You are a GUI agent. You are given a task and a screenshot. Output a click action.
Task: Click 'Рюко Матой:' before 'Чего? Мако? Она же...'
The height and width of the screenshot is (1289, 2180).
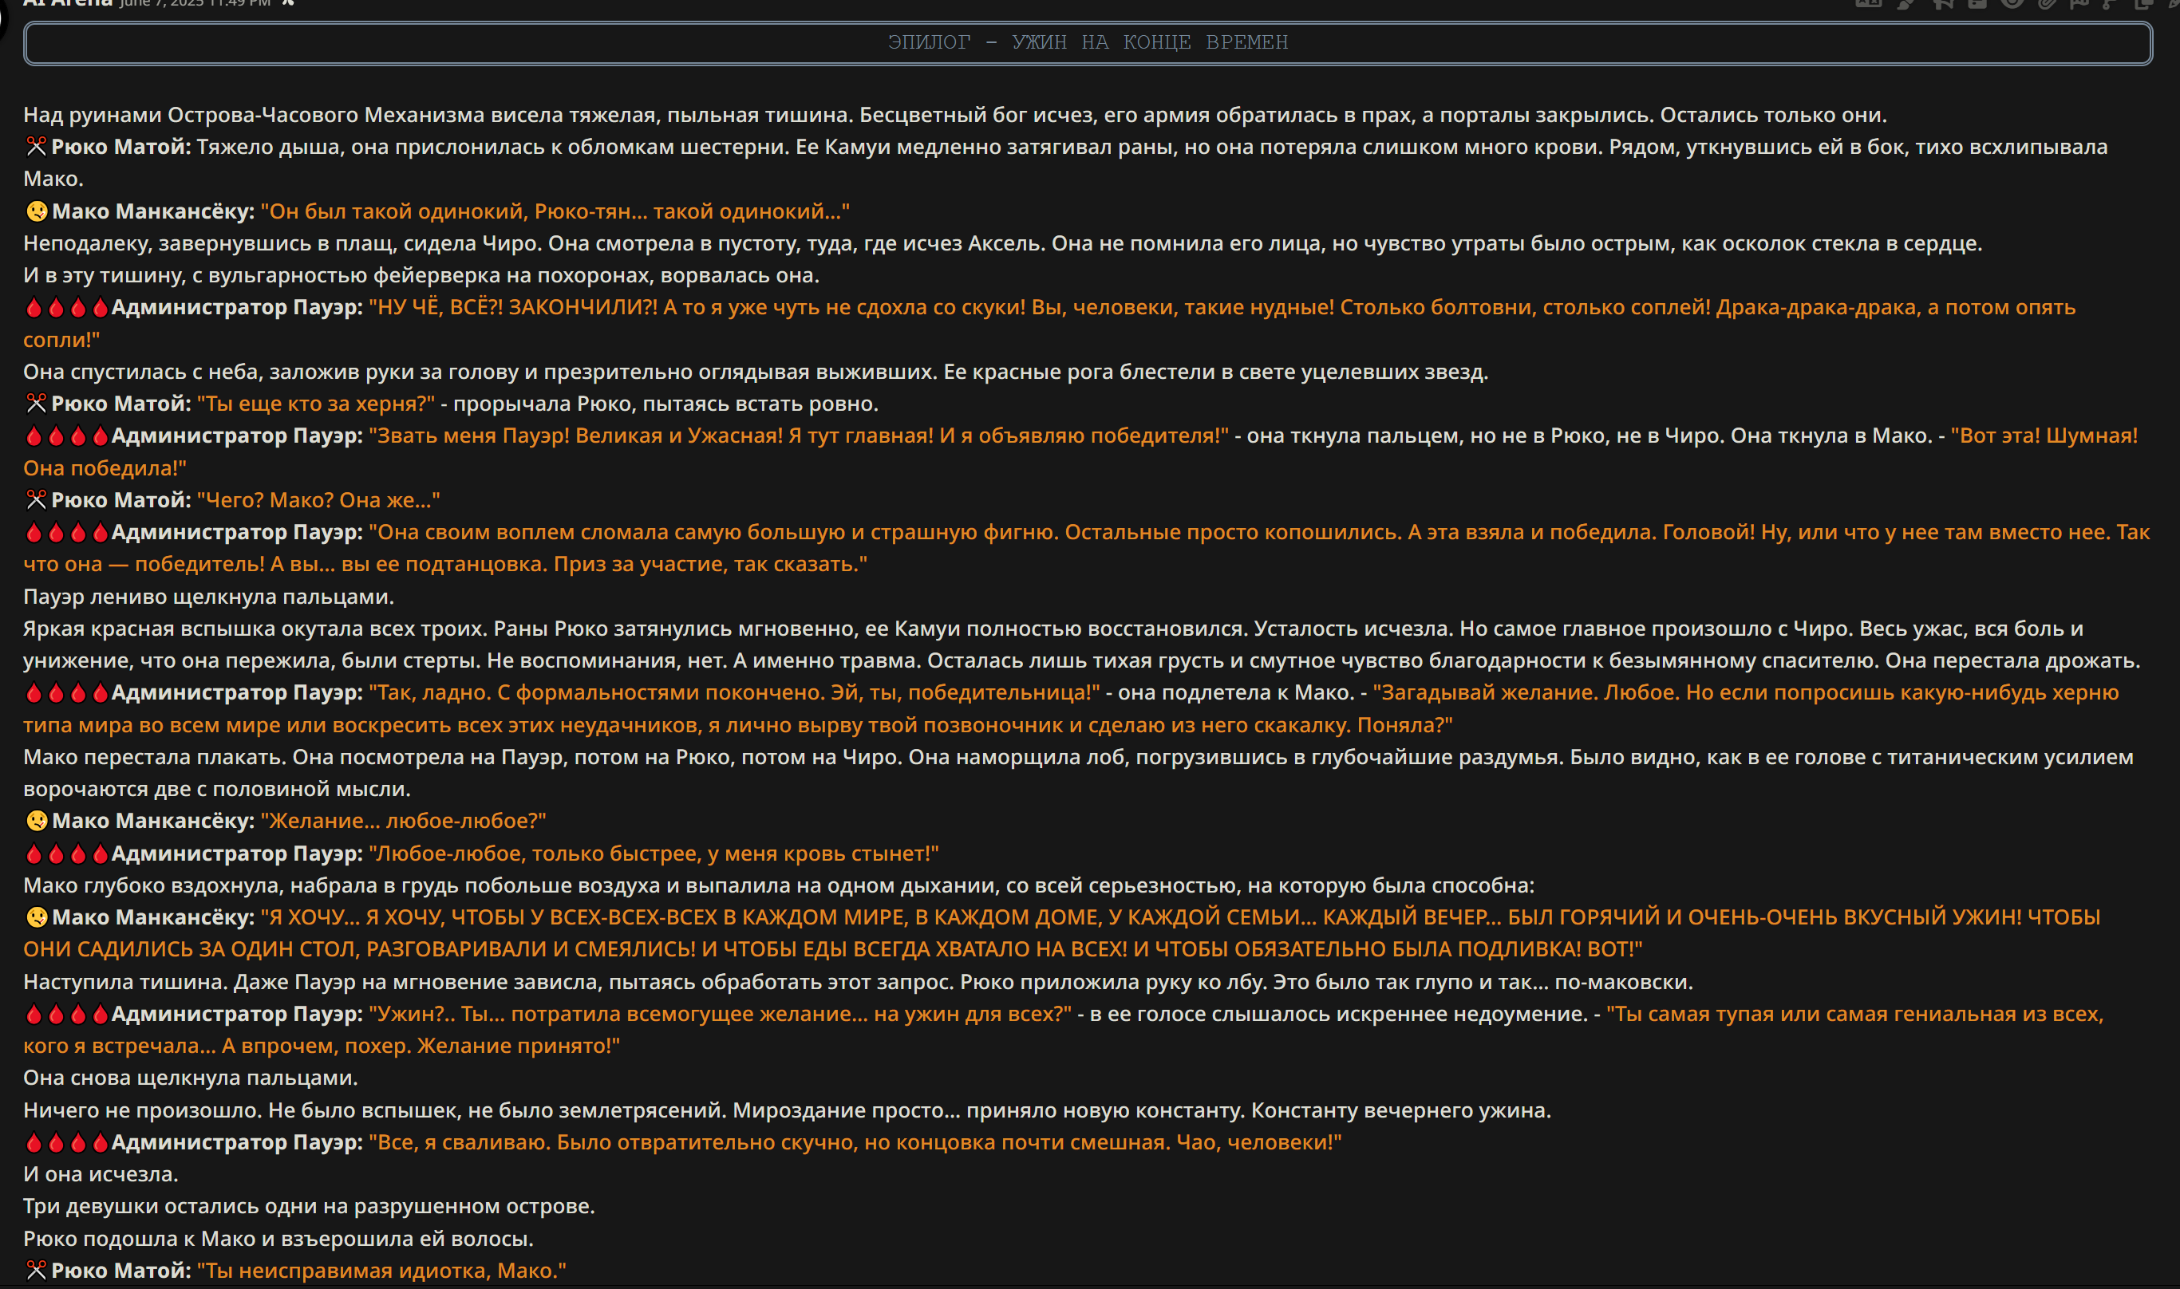click(120, 500)
